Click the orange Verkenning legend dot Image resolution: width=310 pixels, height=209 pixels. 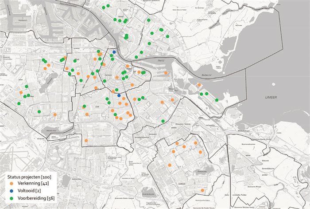(x=12, y=183)
